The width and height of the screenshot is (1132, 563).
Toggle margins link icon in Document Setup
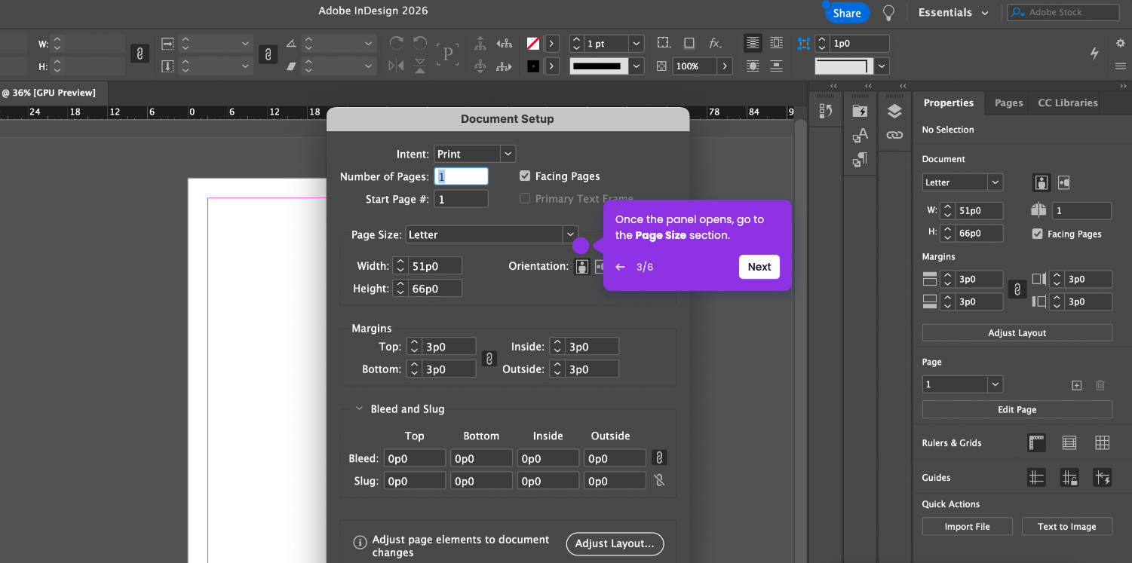click(489, 358)
